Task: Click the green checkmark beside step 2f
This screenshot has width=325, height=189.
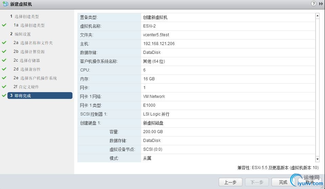Action: (x=4, y=86)
